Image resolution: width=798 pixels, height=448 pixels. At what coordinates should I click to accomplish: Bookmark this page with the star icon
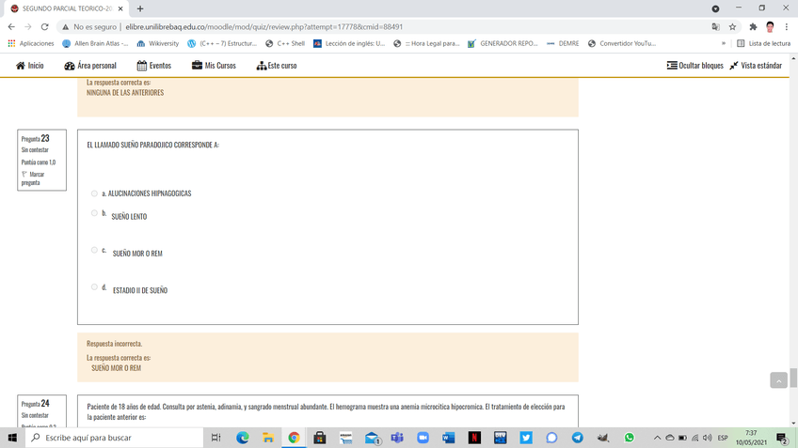(x=732, y=27)
